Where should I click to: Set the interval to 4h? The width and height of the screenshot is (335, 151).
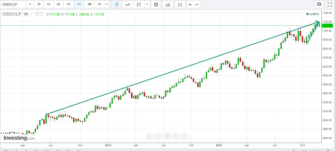point(58,4)
